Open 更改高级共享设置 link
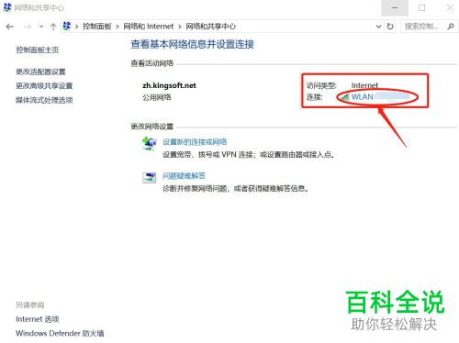The image size is (459, 343). pyautogui.click(x=44, y=86)
